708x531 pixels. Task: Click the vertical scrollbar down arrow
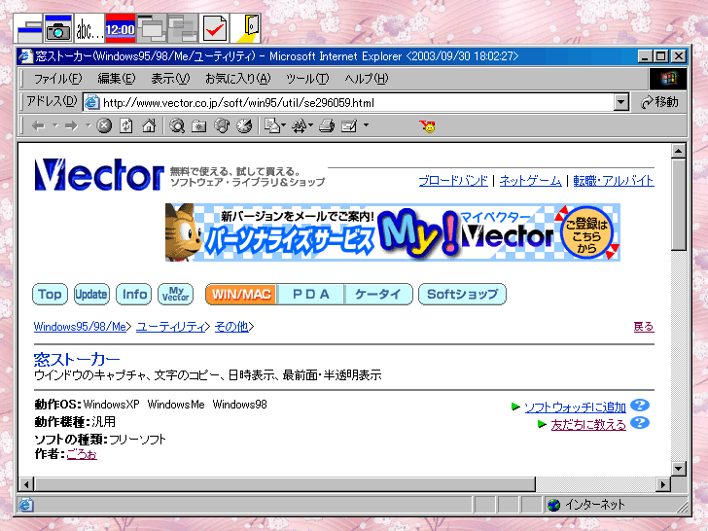[678, 468]
